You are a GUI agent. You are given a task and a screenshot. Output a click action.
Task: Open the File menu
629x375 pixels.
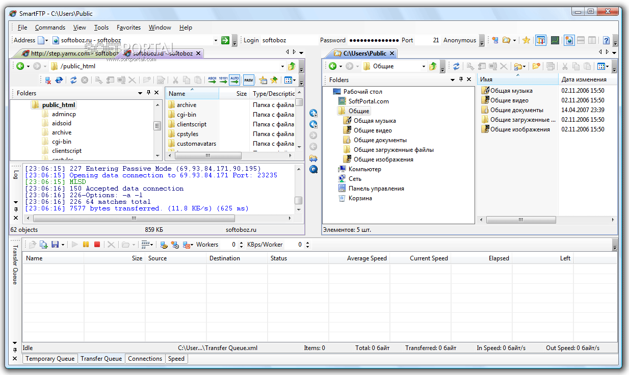22,28
